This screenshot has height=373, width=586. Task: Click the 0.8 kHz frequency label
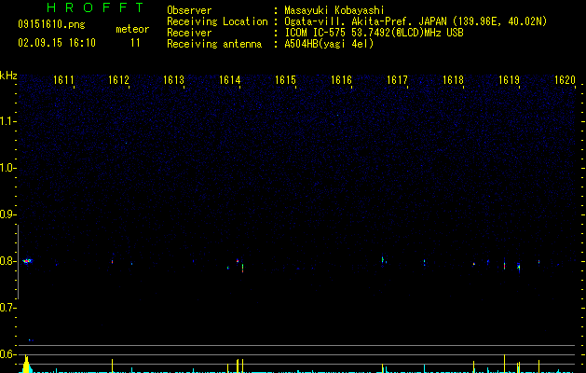point(7,261)
